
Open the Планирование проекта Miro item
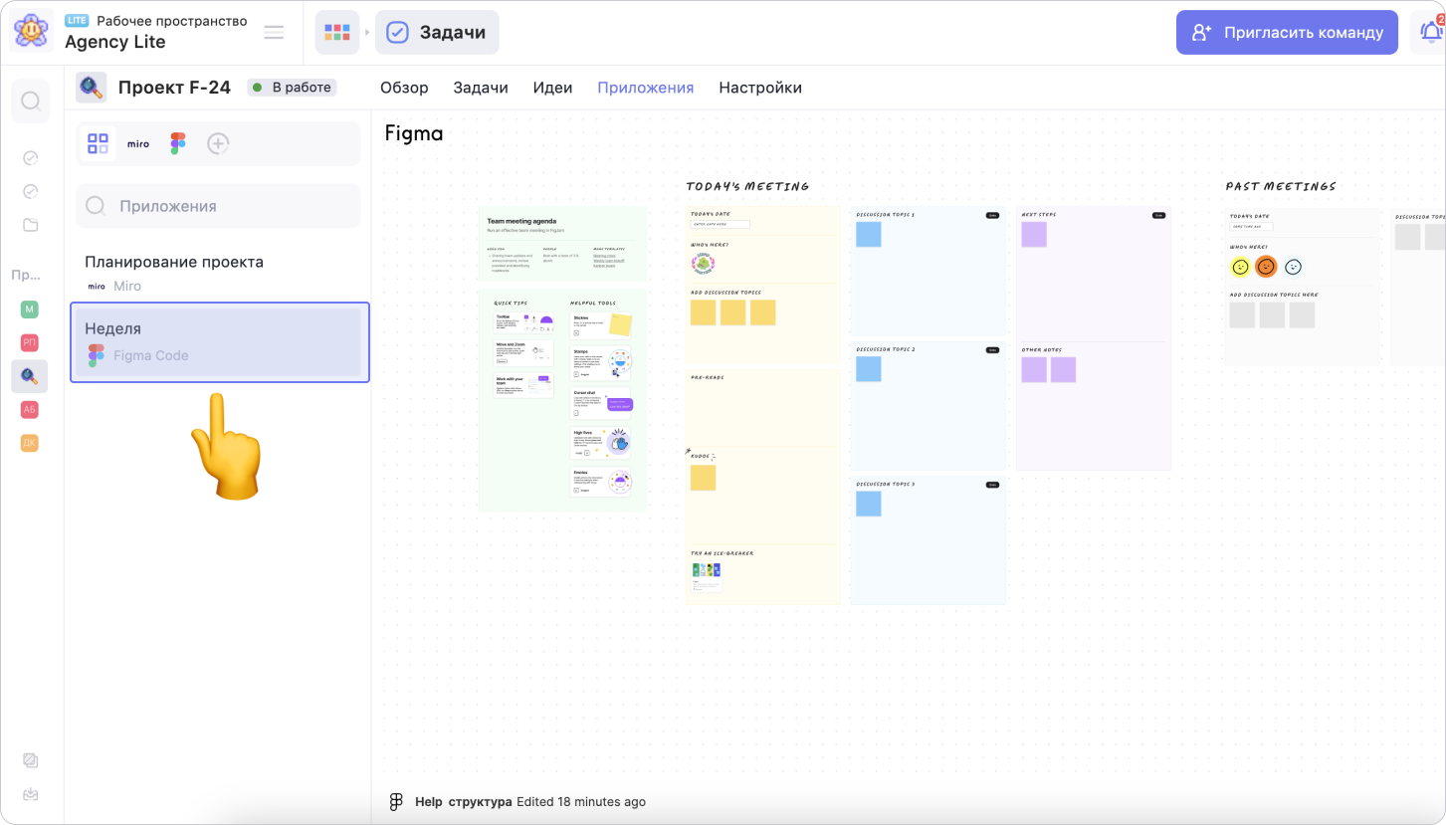(218, 273)
